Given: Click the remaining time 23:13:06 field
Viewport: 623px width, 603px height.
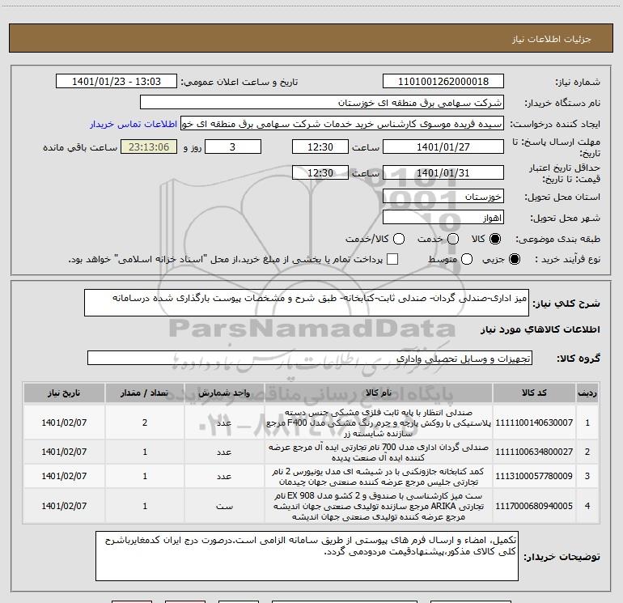Looking at the screenshot, I should pyautogui.click(x=148, y=147).
